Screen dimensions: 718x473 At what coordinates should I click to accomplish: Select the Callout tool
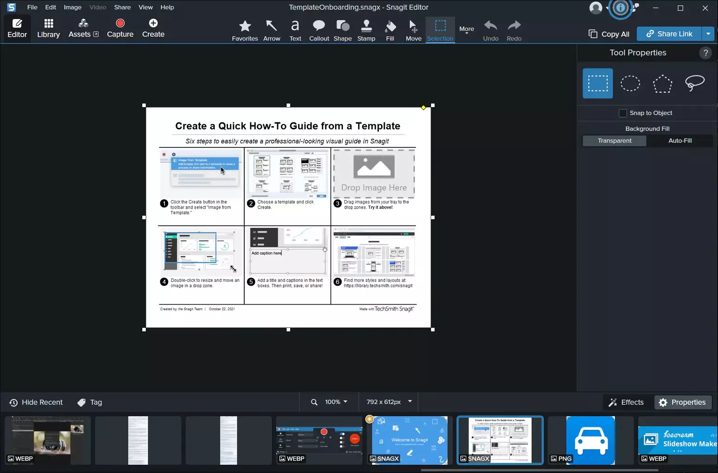pyautogui.click(x=319, y=30)
